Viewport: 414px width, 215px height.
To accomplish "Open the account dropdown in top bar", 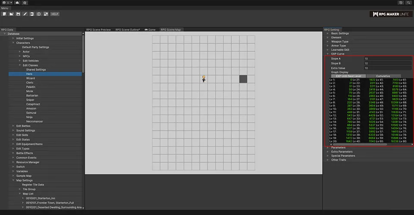I will (6, 3).
